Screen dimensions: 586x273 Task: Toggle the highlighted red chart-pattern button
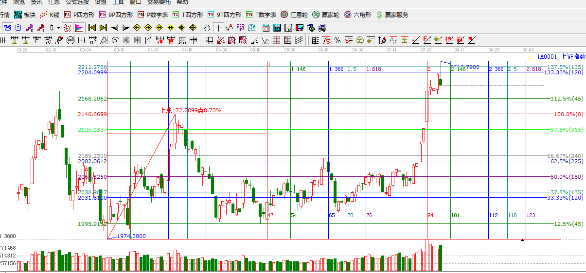[68, 28]
